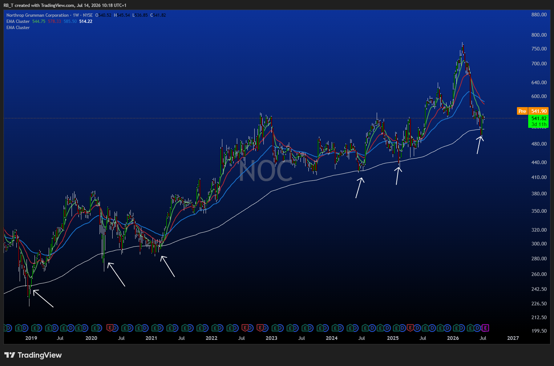Click the high value H545.54
The image size is (554, 366).
pyautogui.click(x=122, y=15)
